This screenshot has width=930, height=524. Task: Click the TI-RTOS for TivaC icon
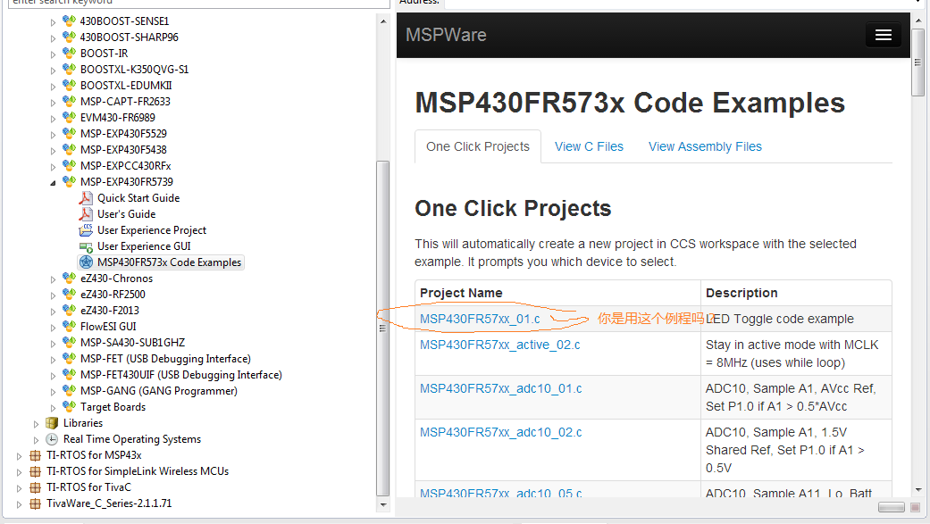(35, 487)
